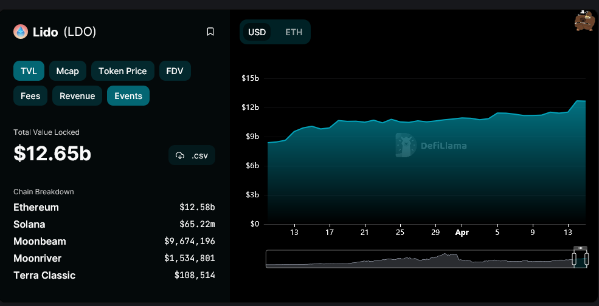Click the bookmark icon next to Lido
The height and width of the screenshot is (306, 599).
(210, 32)
